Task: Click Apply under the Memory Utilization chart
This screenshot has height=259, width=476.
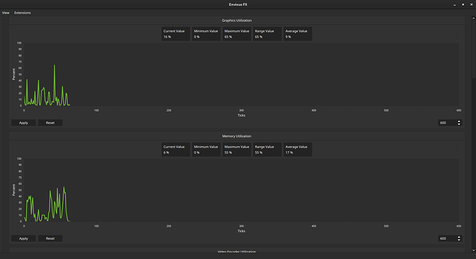Action: [23, 239]
